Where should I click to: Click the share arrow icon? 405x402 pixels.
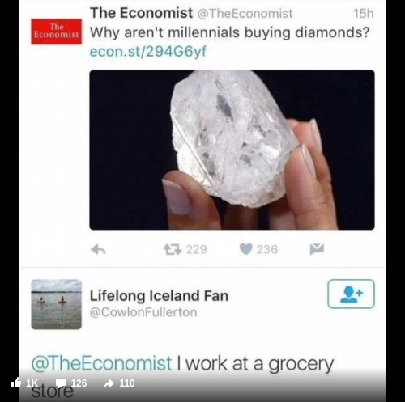[109, 383]
